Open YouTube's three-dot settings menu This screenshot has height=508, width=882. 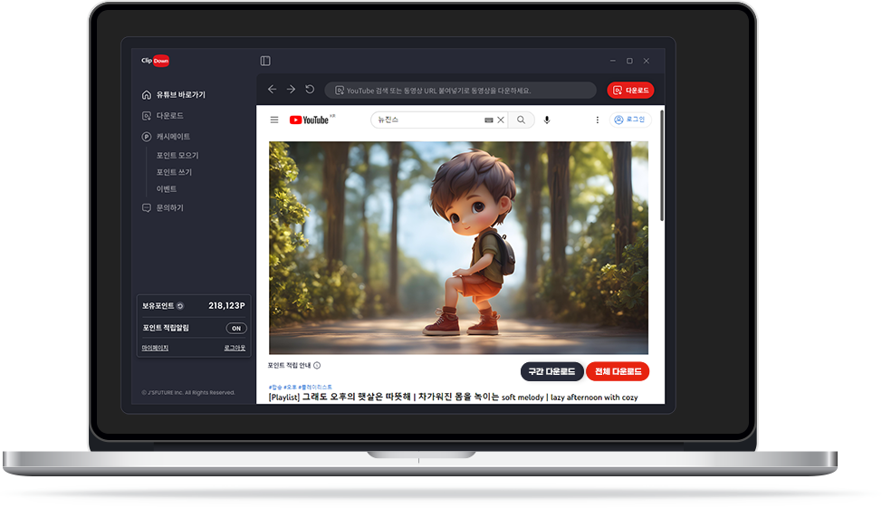coord(597,120)
